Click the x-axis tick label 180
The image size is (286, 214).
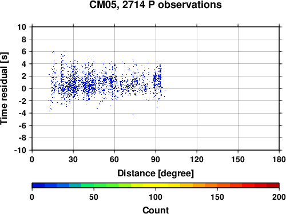[x=279, y=159]
